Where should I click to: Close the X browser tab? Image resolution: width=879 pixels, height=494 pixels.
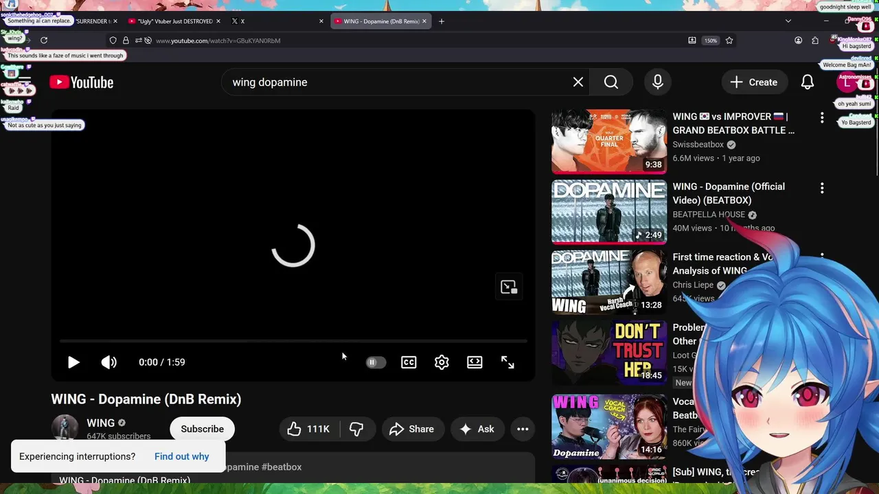[321, 21]
